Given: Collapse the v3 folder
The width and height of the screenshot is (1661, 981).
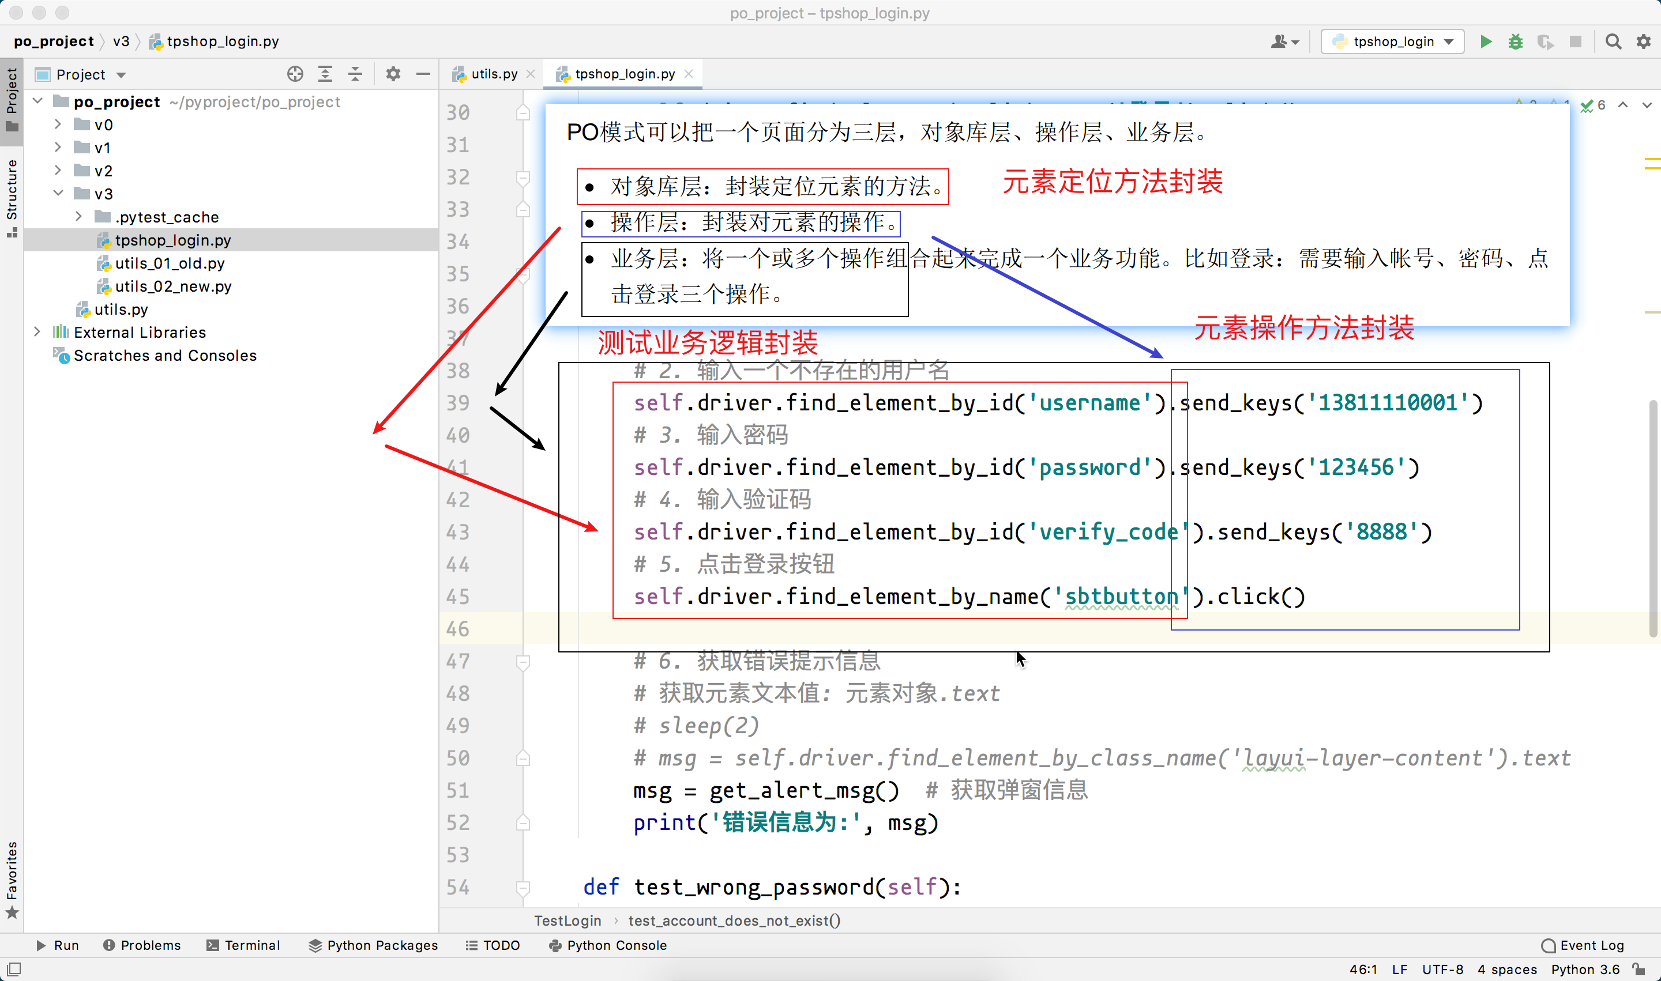Looking at the screenshot, I should click(x=58, y=194).
